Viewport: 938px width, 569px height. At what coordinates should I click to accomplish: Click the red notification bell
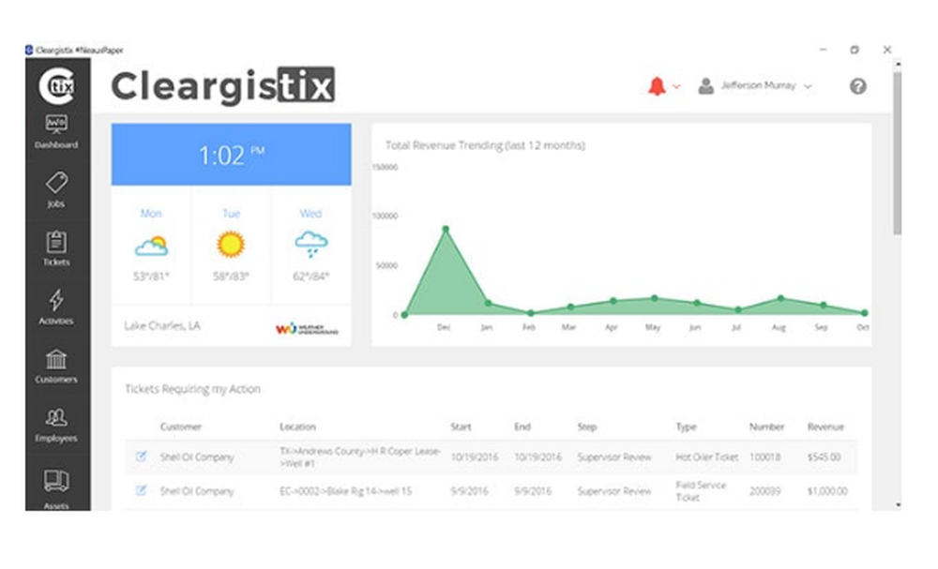tap(657, 86)
